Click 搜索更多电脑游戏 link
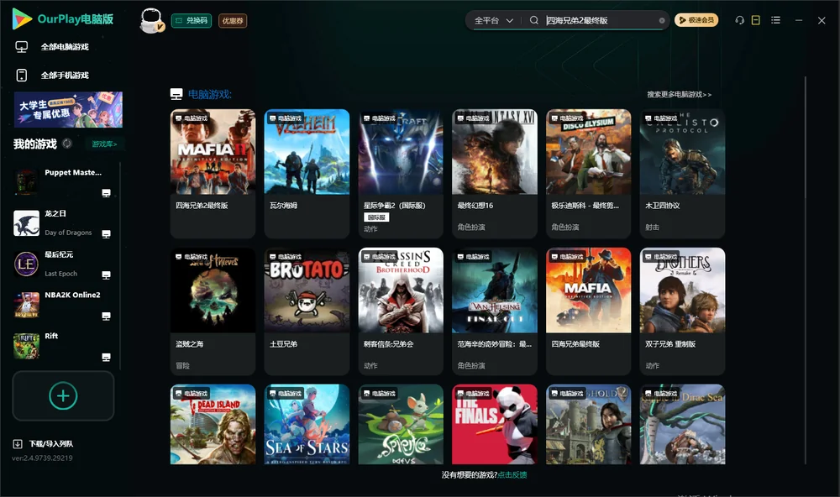This screenshot has height=497, width=840. pos(679,94)
